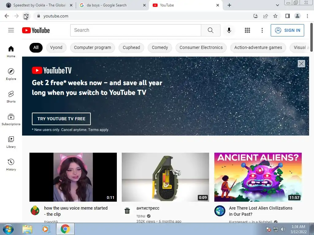314x235 pixels.
Task: Click Chrome icon in taskbar
Action: point(65,229)
